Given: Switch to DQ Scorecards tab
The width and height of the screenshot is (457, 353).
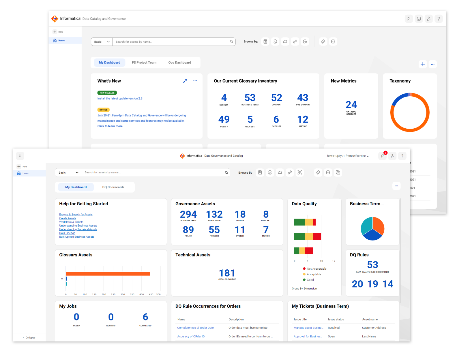Looking at the screenshot, I should tap(113, 187).
